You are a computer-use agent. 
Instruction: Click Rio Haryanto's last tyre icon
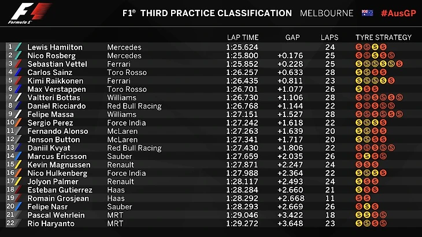383,223
